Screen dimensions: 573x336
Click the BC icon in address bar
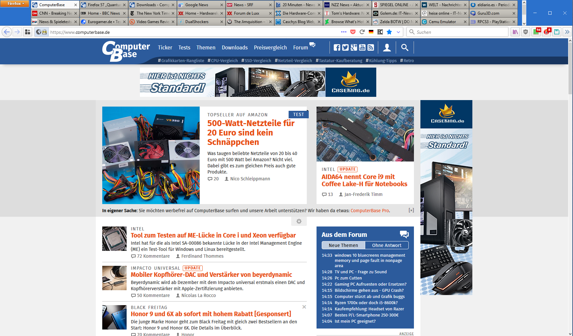click(x=380, y=32)
